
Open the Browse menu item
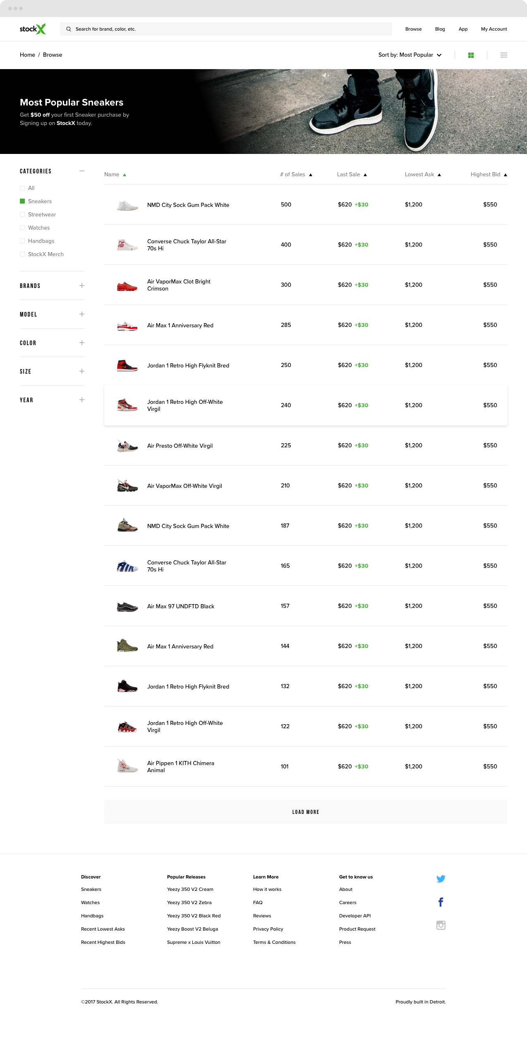(413, 29)
